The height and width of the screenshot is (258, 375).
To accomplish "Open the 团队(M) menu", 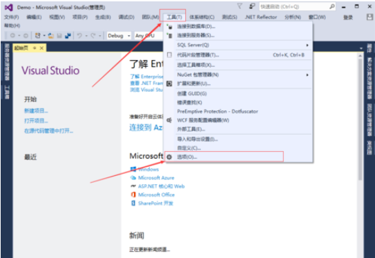I will point(150,17).
